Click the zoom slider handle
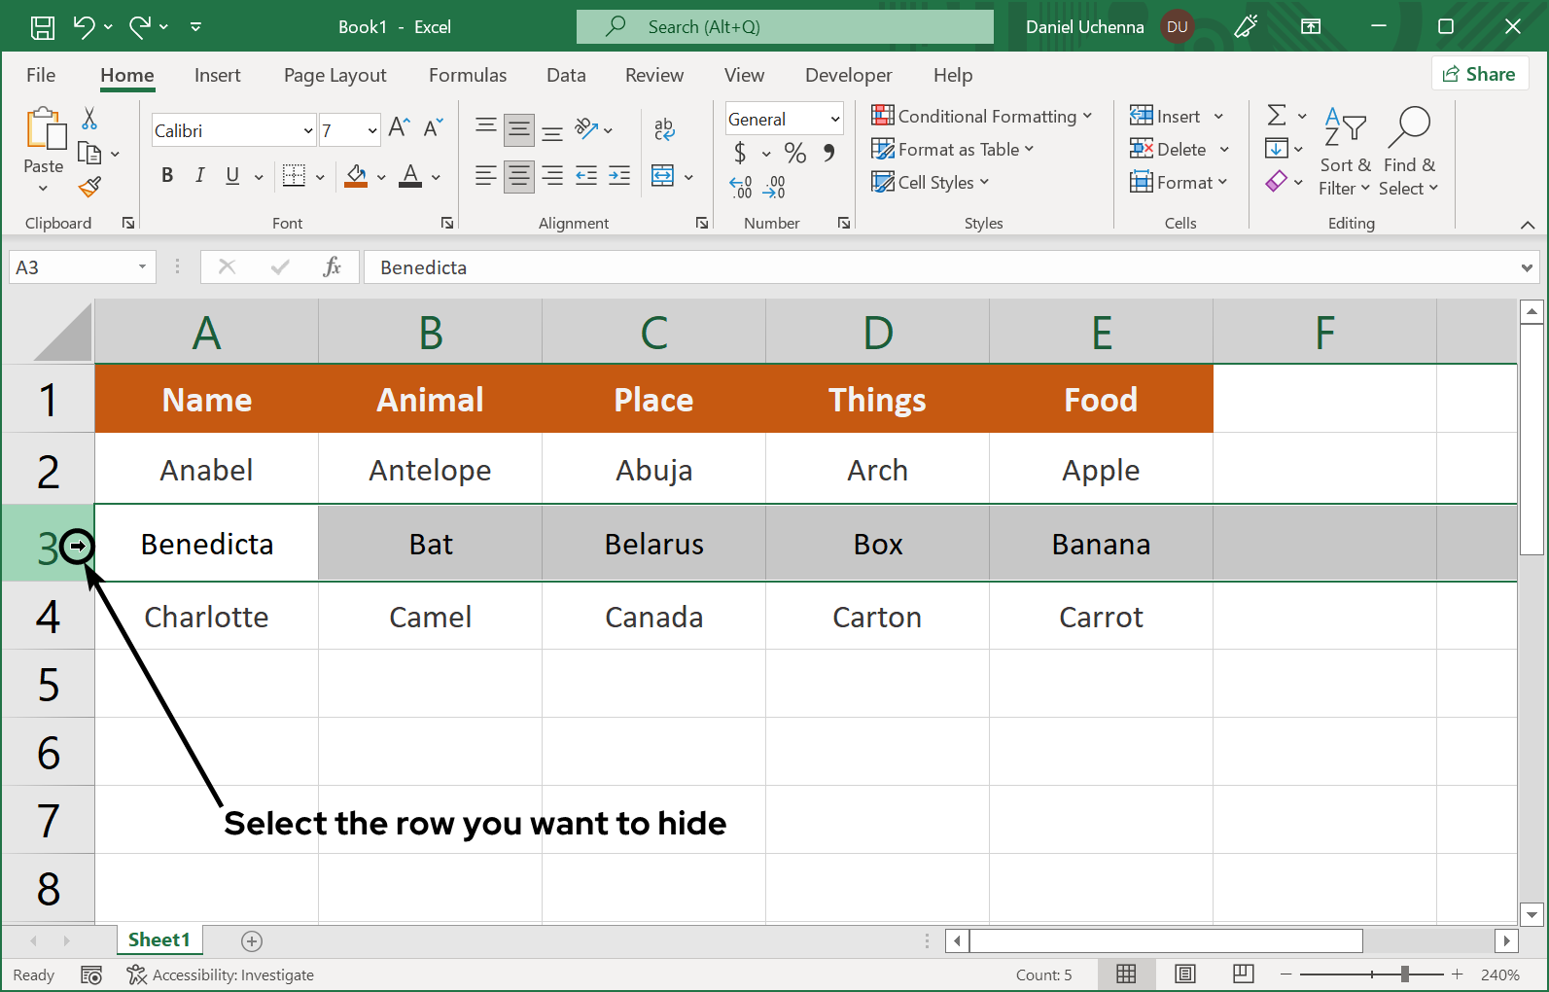 pos(1404,974)
